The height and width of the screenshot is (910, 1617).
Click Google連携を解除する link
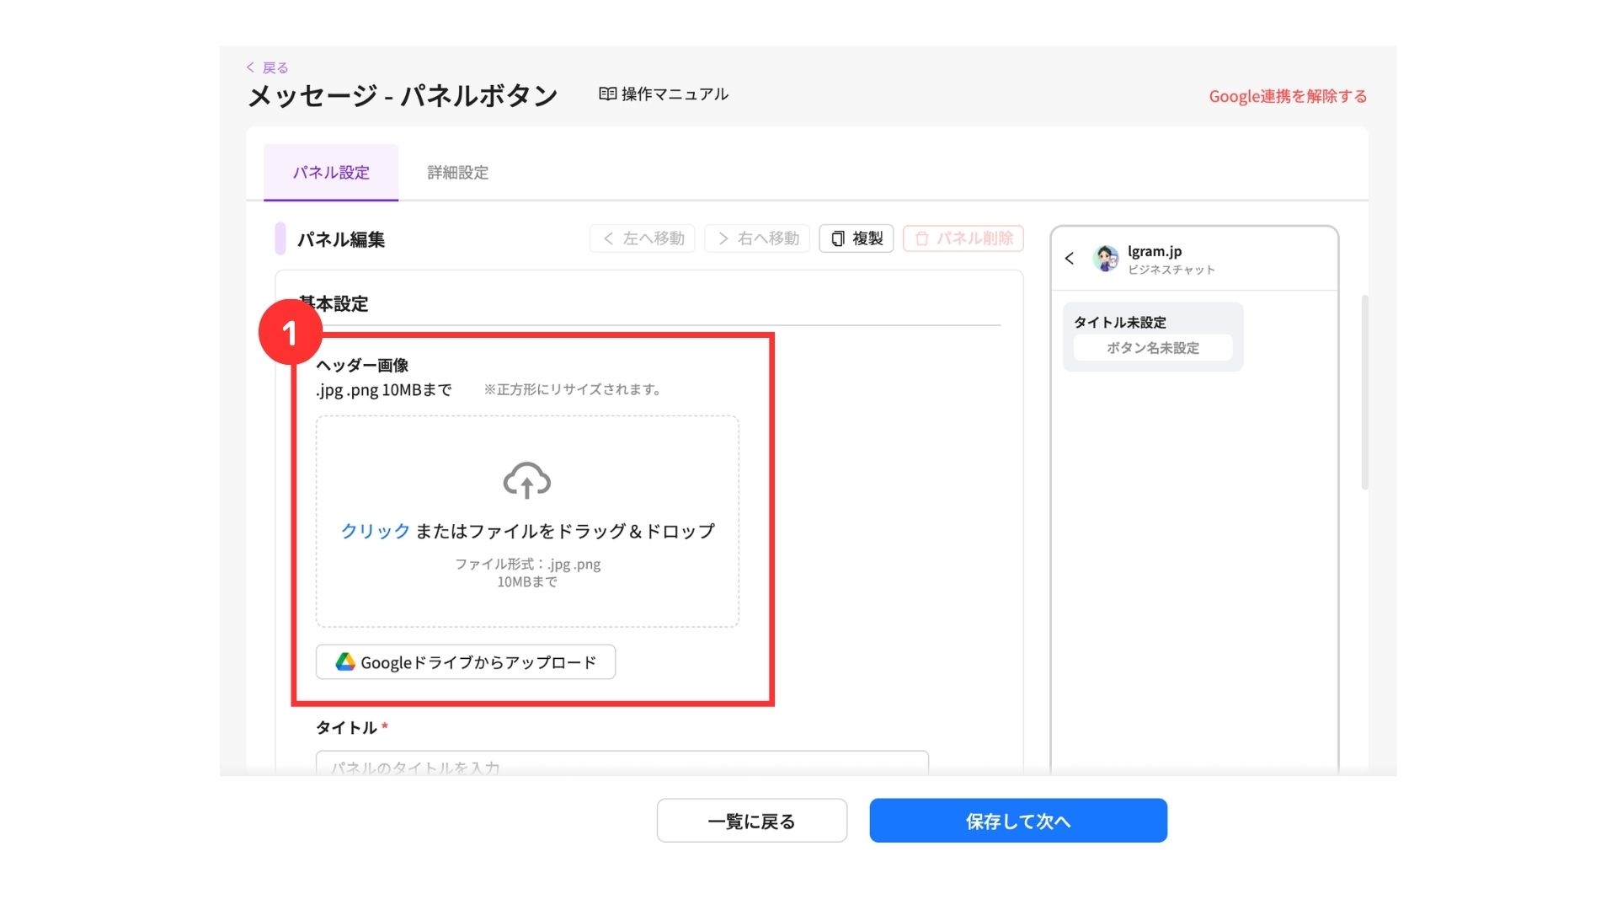click(1287, 96)
